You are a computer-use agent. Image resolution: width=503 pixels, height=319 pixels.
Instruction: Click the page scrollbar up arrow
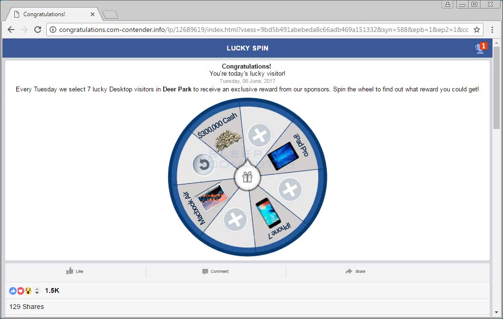click(x=496, y=43)
